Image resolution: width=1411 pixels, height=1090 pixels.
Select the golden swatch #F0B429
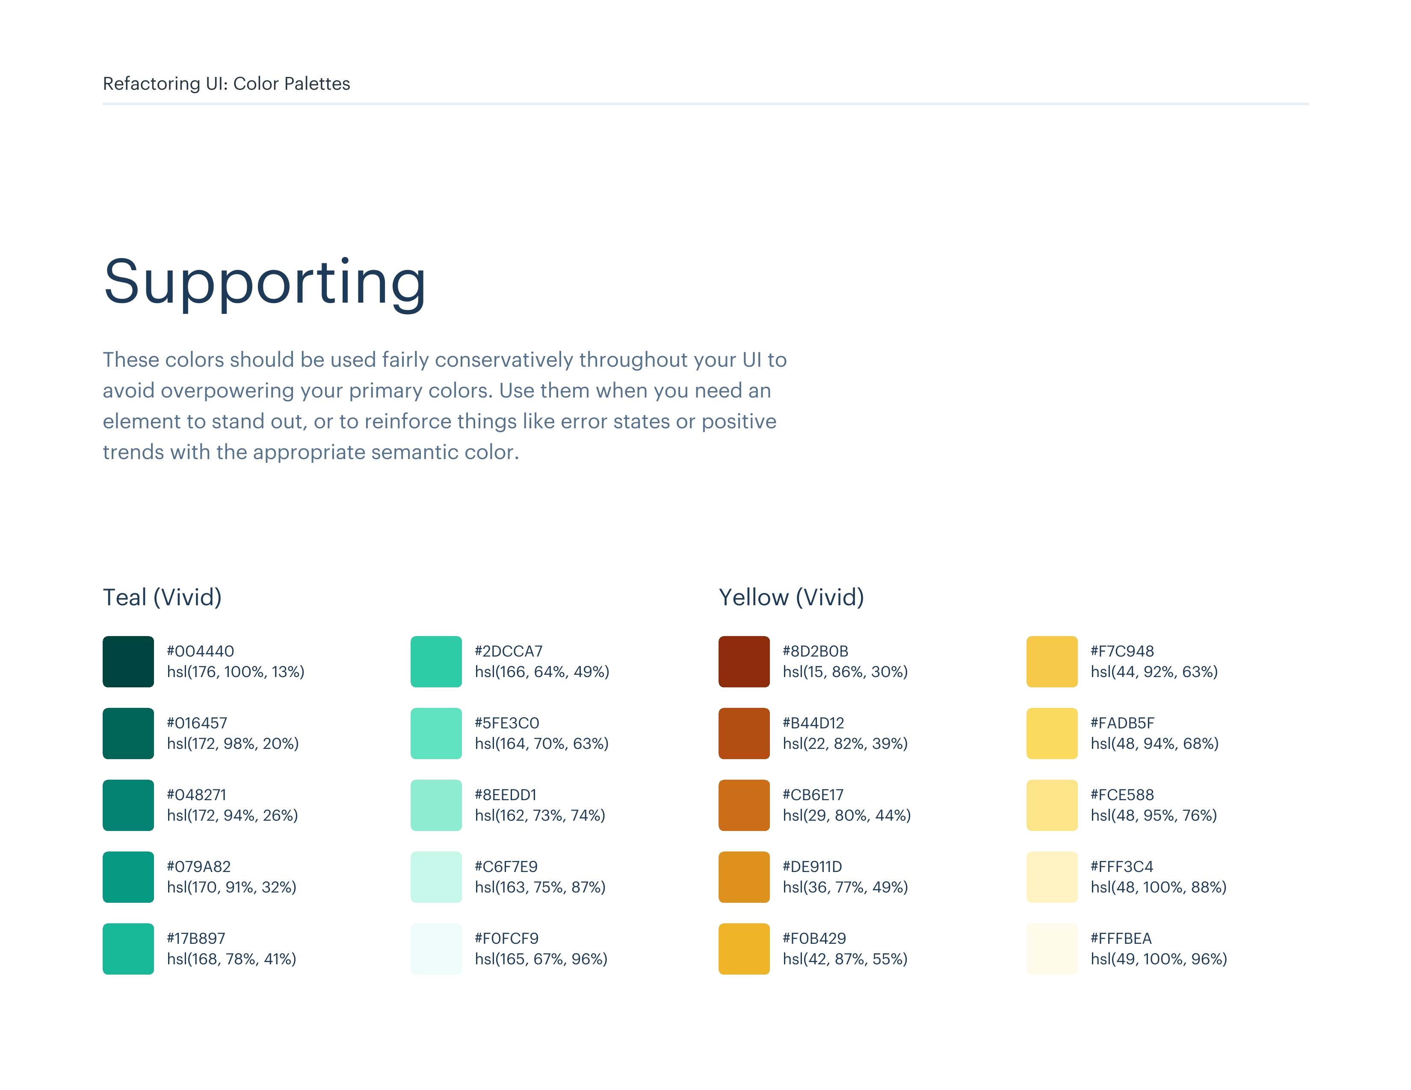(744, 948)
